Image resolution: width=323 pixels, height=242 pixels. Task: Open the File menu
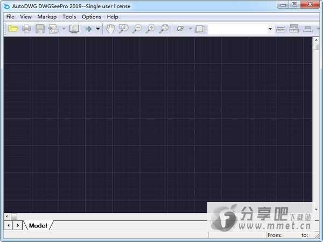point(10,17)
